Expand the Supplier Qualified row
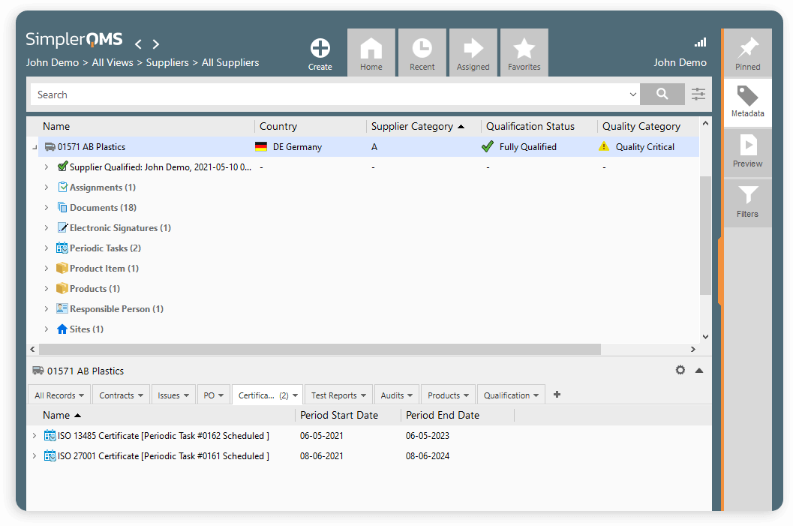793x526 pixels. point(46,167)
